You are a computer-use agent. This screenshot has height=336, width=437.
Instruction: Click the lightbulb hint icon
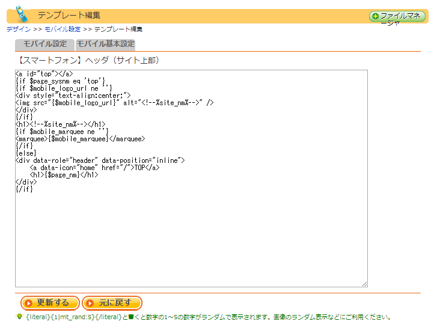(x=19, y=317)
